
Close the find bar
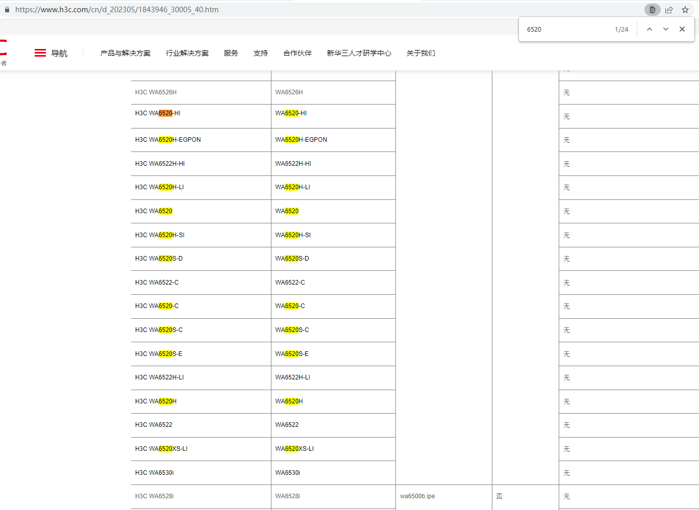(682, 29)
